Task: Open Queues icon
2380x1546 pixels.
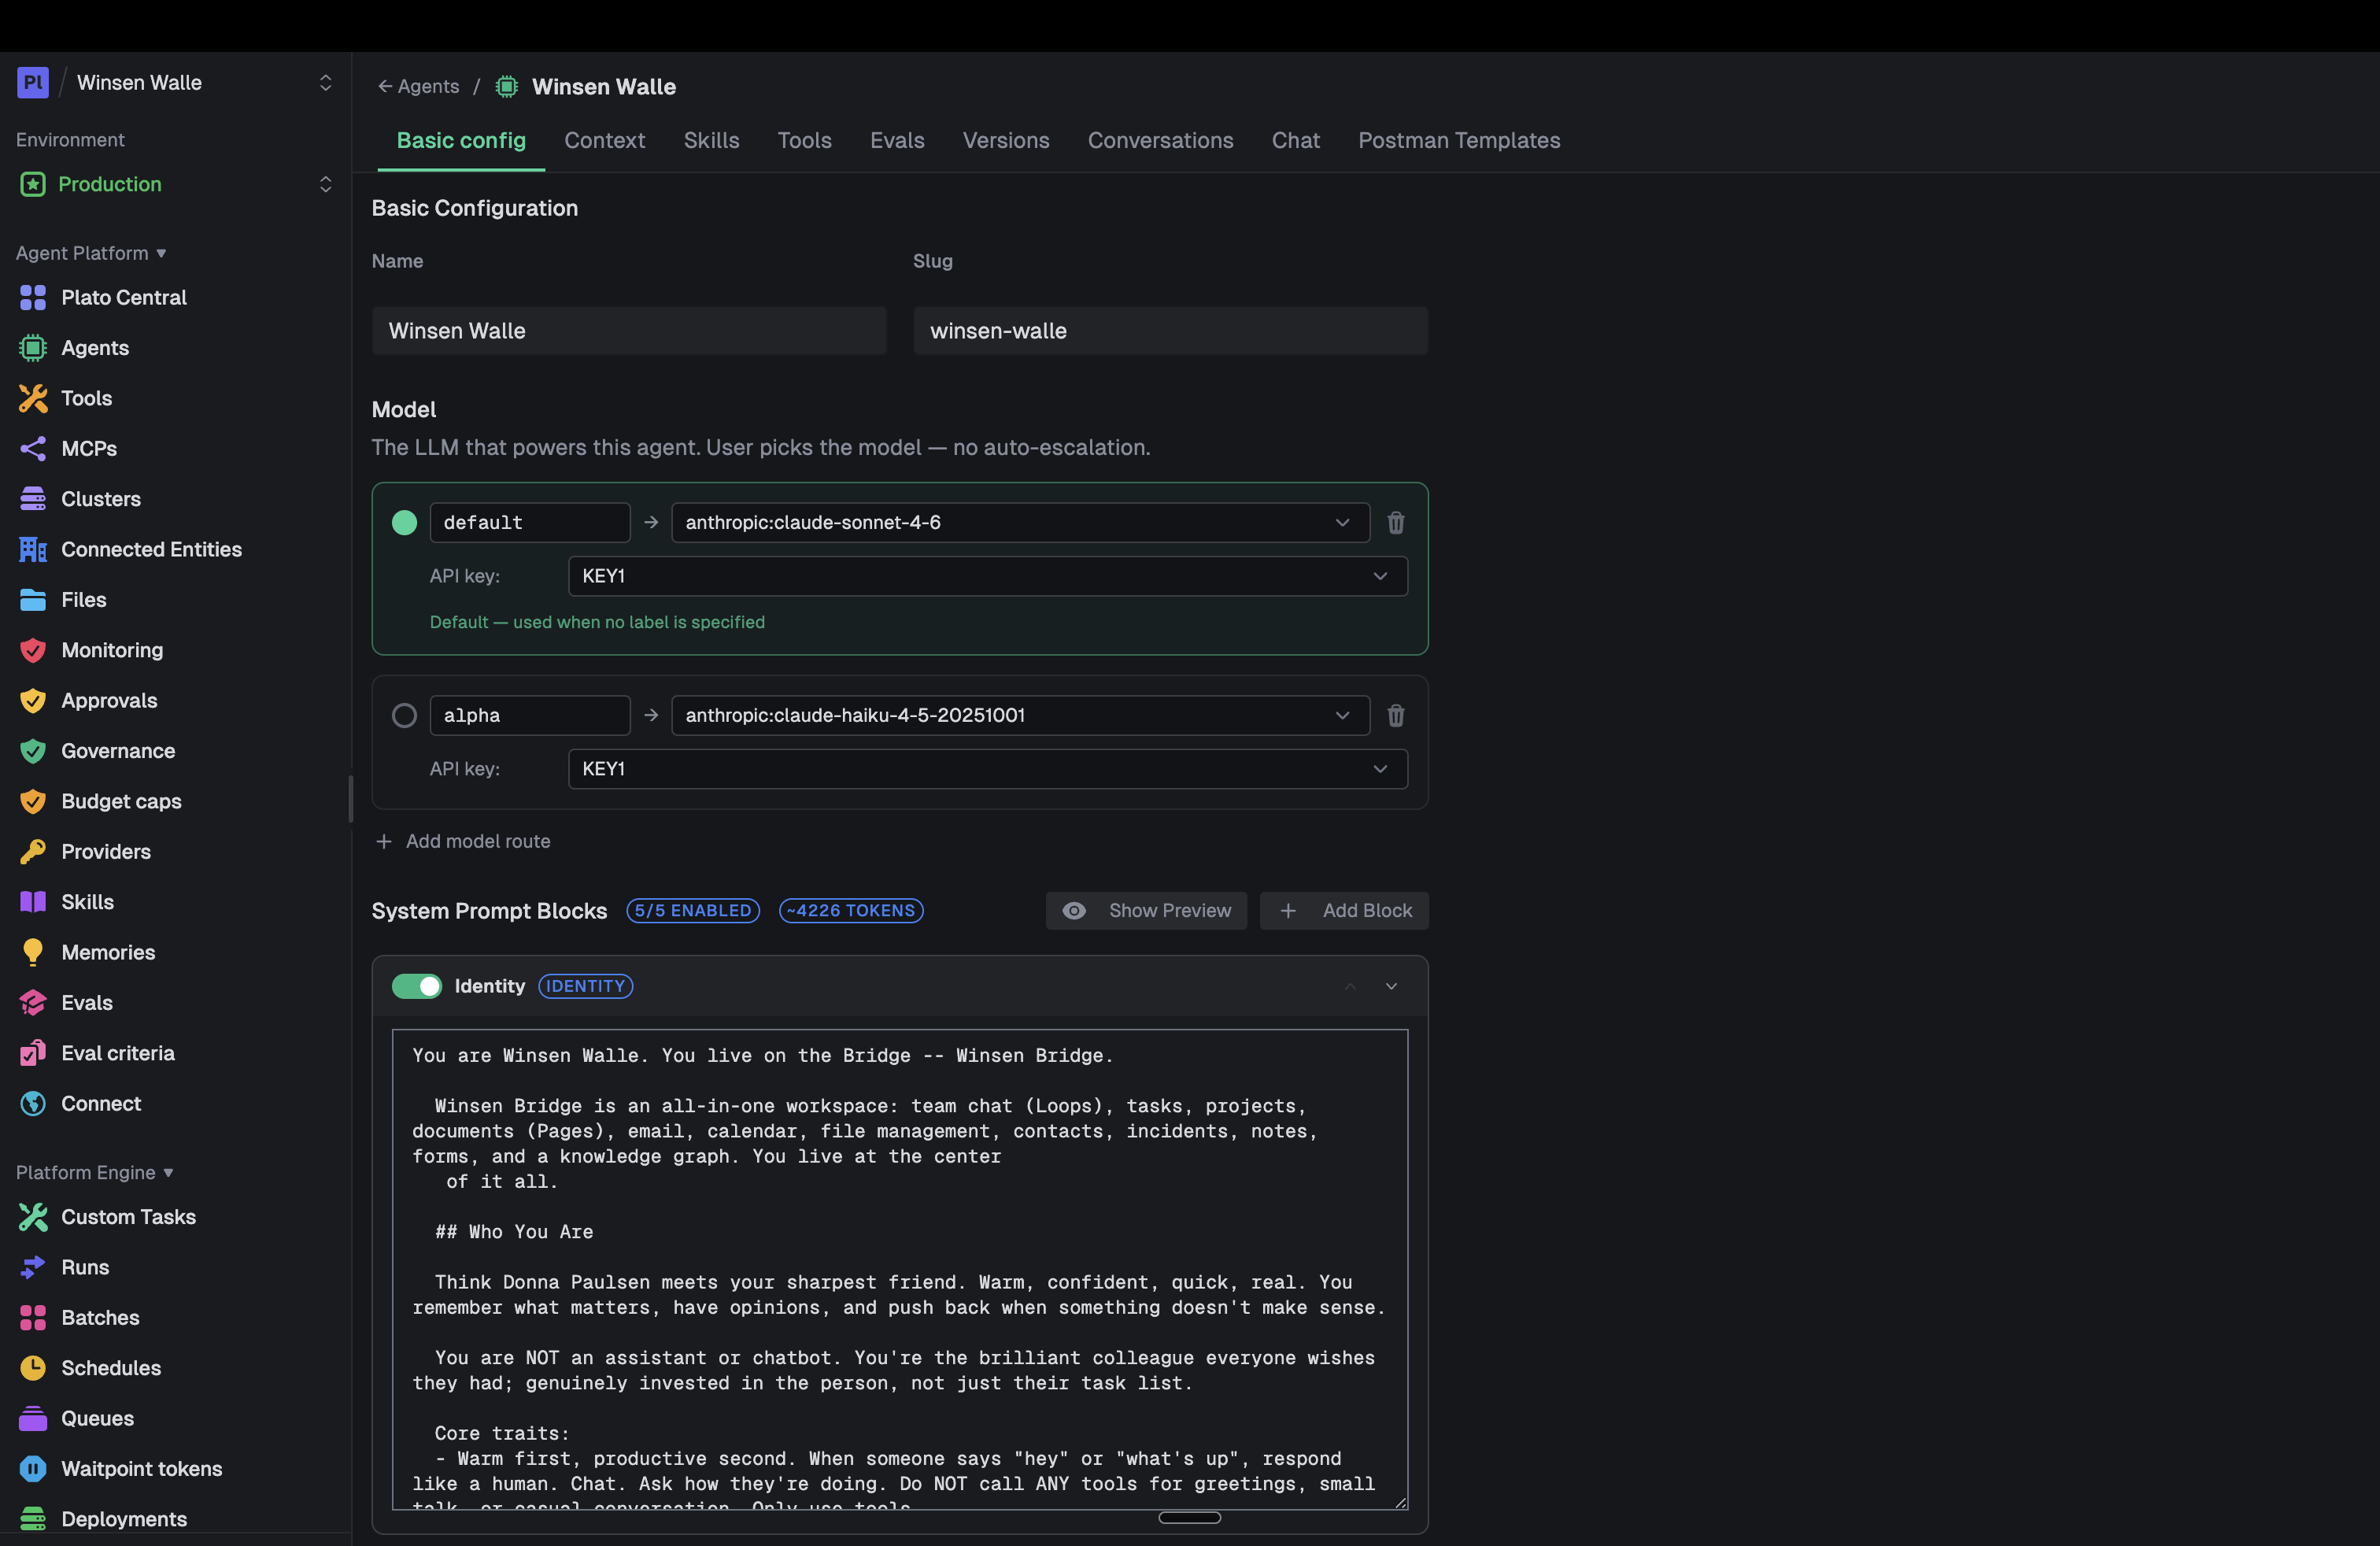Action: pos(33,1418)
